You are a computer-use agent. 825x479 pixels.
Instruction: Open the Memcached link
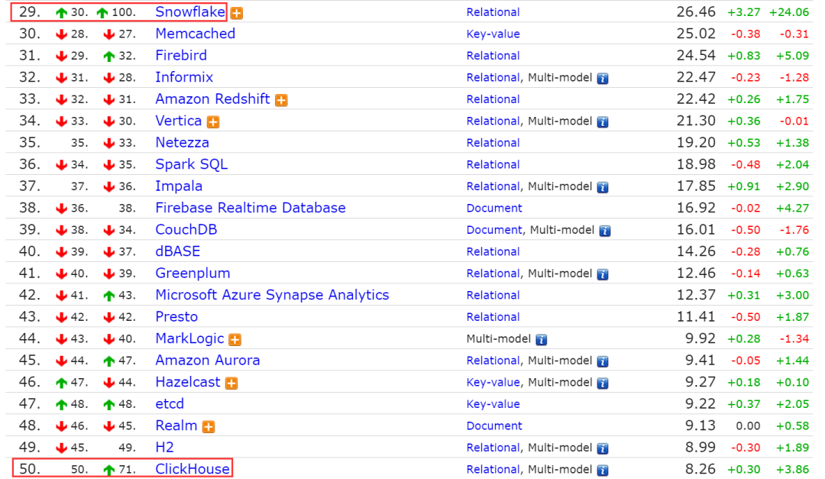point(196,34)
